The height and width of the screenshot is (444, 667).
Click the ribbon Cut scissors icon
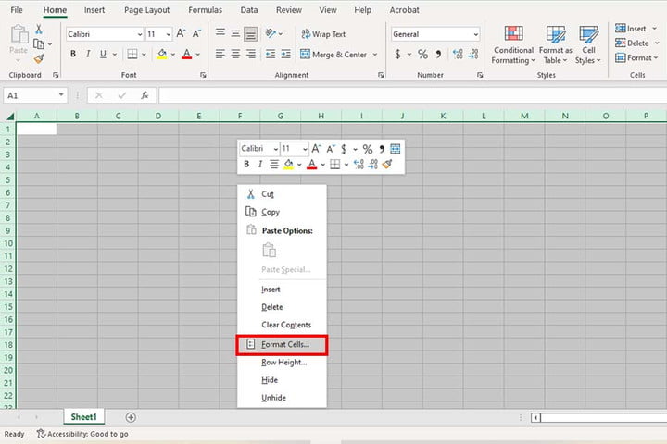39,29
